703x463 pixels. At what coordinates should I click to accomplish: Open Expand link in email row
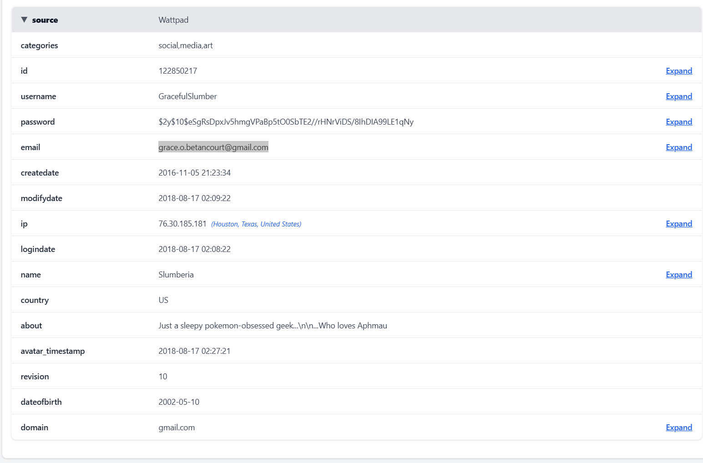pyautogui.click(x=678, y=147)
